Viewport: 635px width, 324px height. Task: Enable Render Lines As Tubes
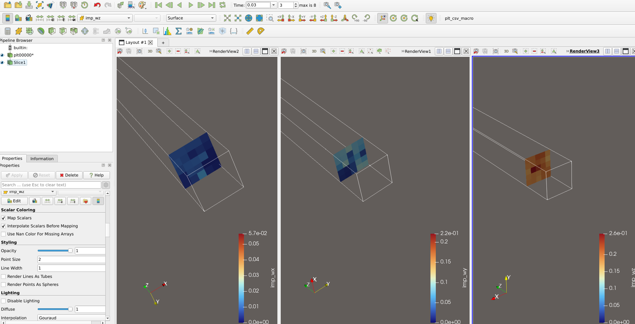point(4,277)
